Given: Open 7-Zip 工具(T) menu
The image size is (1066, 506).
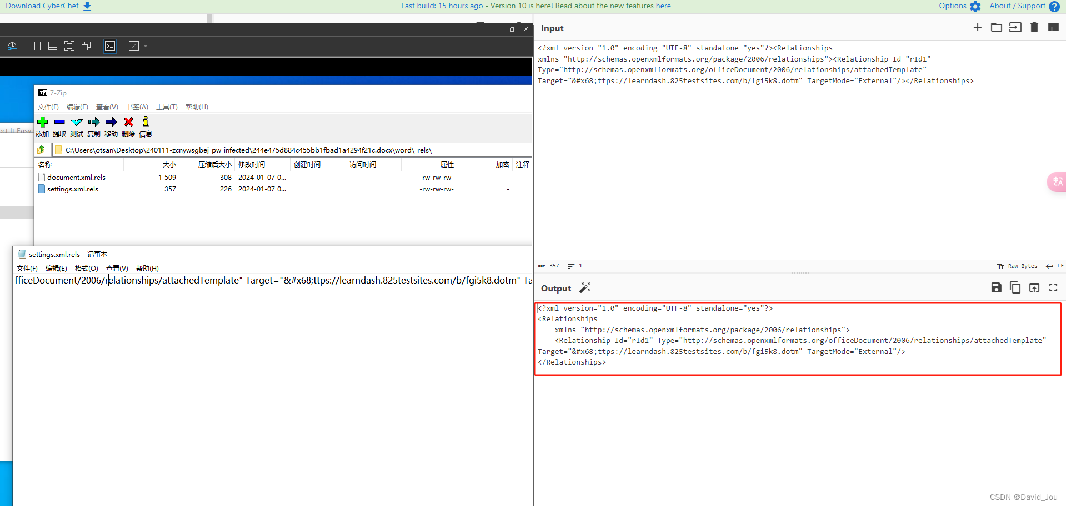Looking at the screenshot, I should [x=167, y=107].
